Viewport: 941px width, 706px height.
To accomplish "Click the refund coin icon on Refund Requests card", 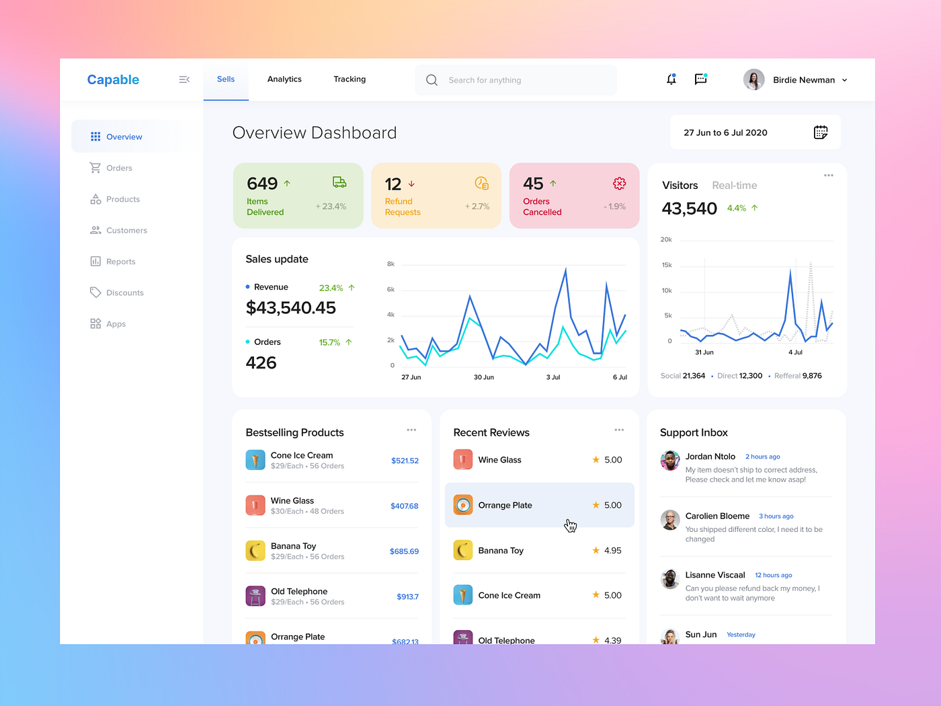I will [481, 182].
